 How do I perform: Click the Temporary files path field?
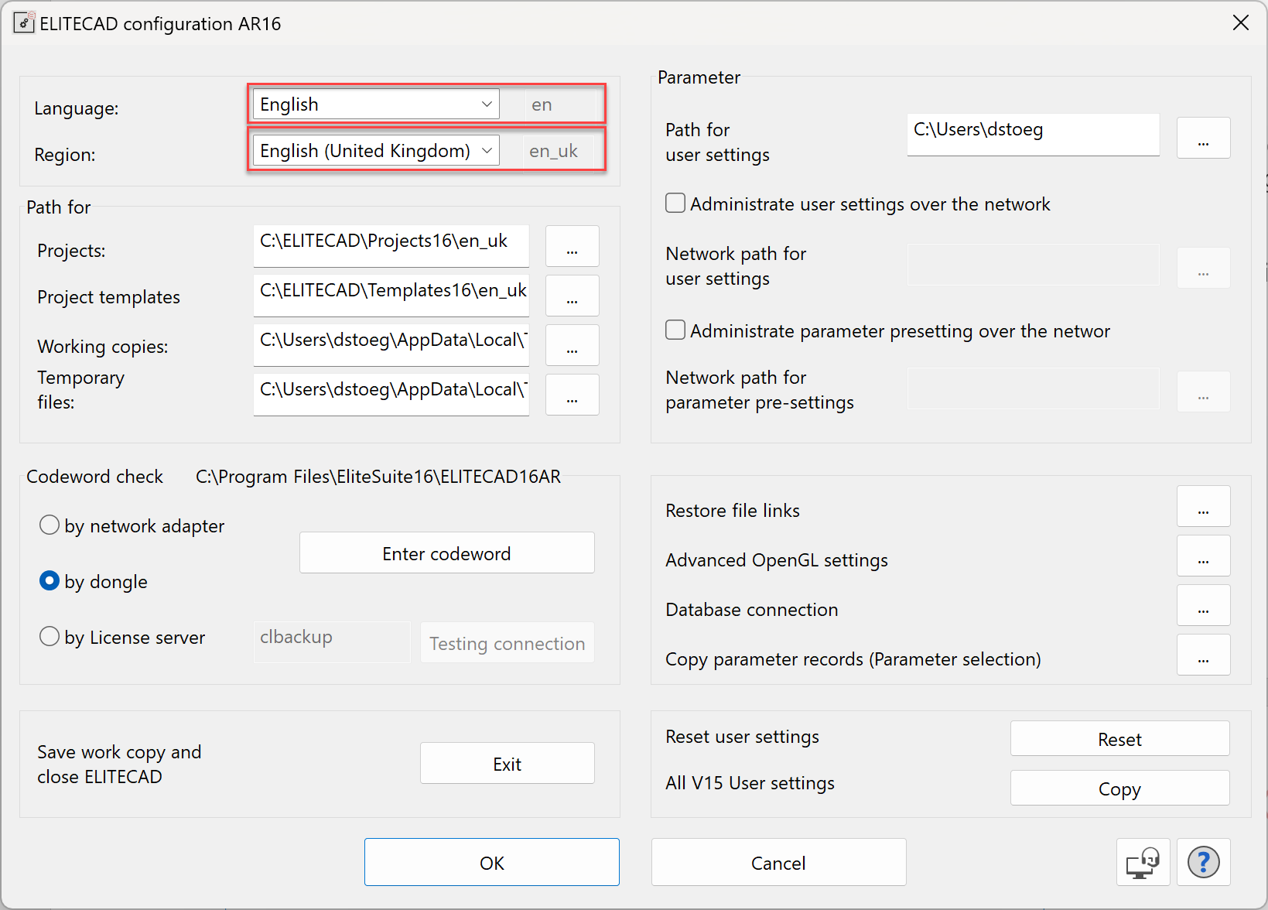coord(391,395)
